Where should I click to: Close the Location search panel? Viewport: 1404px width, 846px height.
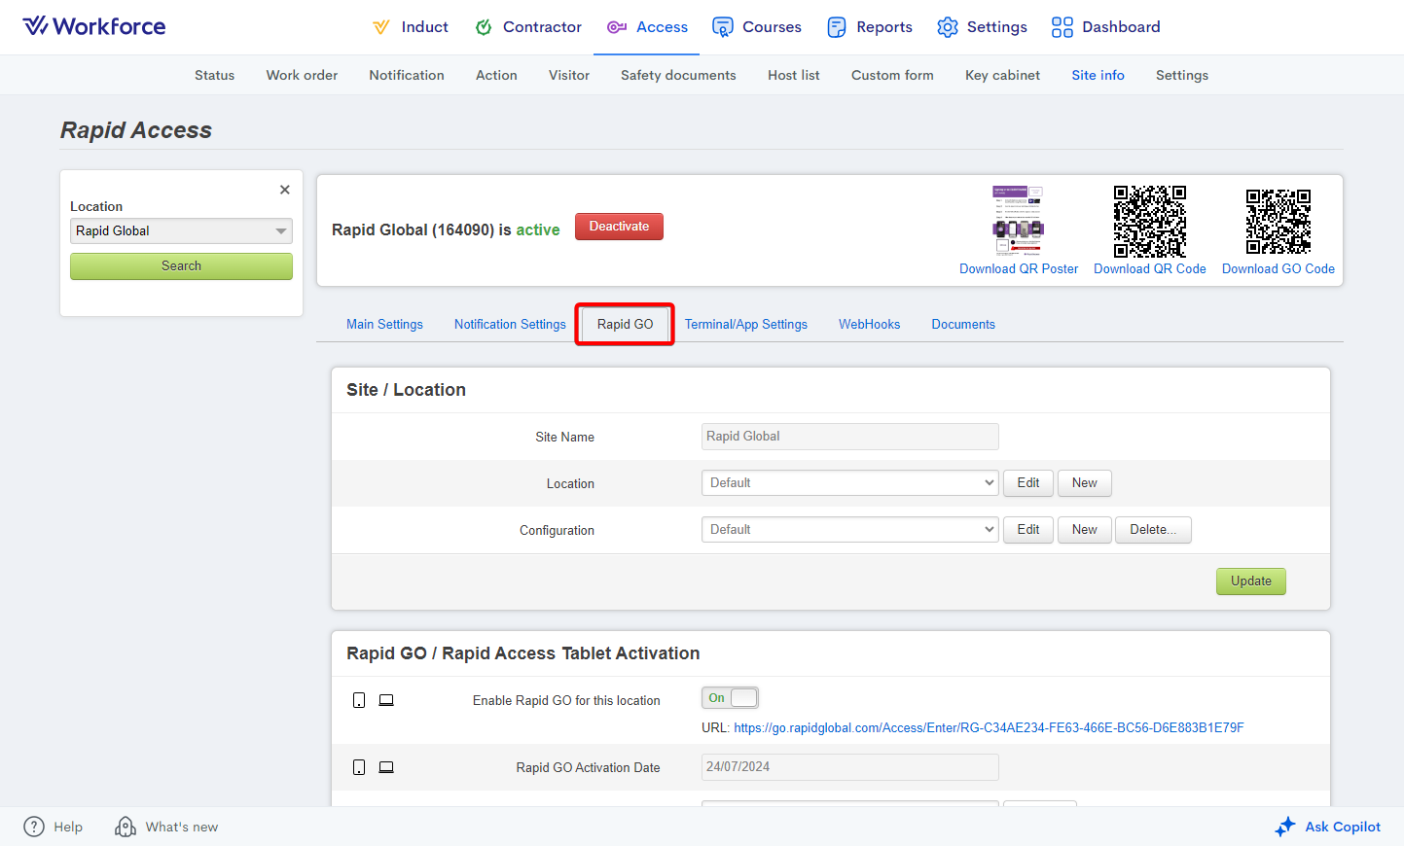pyautogui.click(x=285, y=190)
